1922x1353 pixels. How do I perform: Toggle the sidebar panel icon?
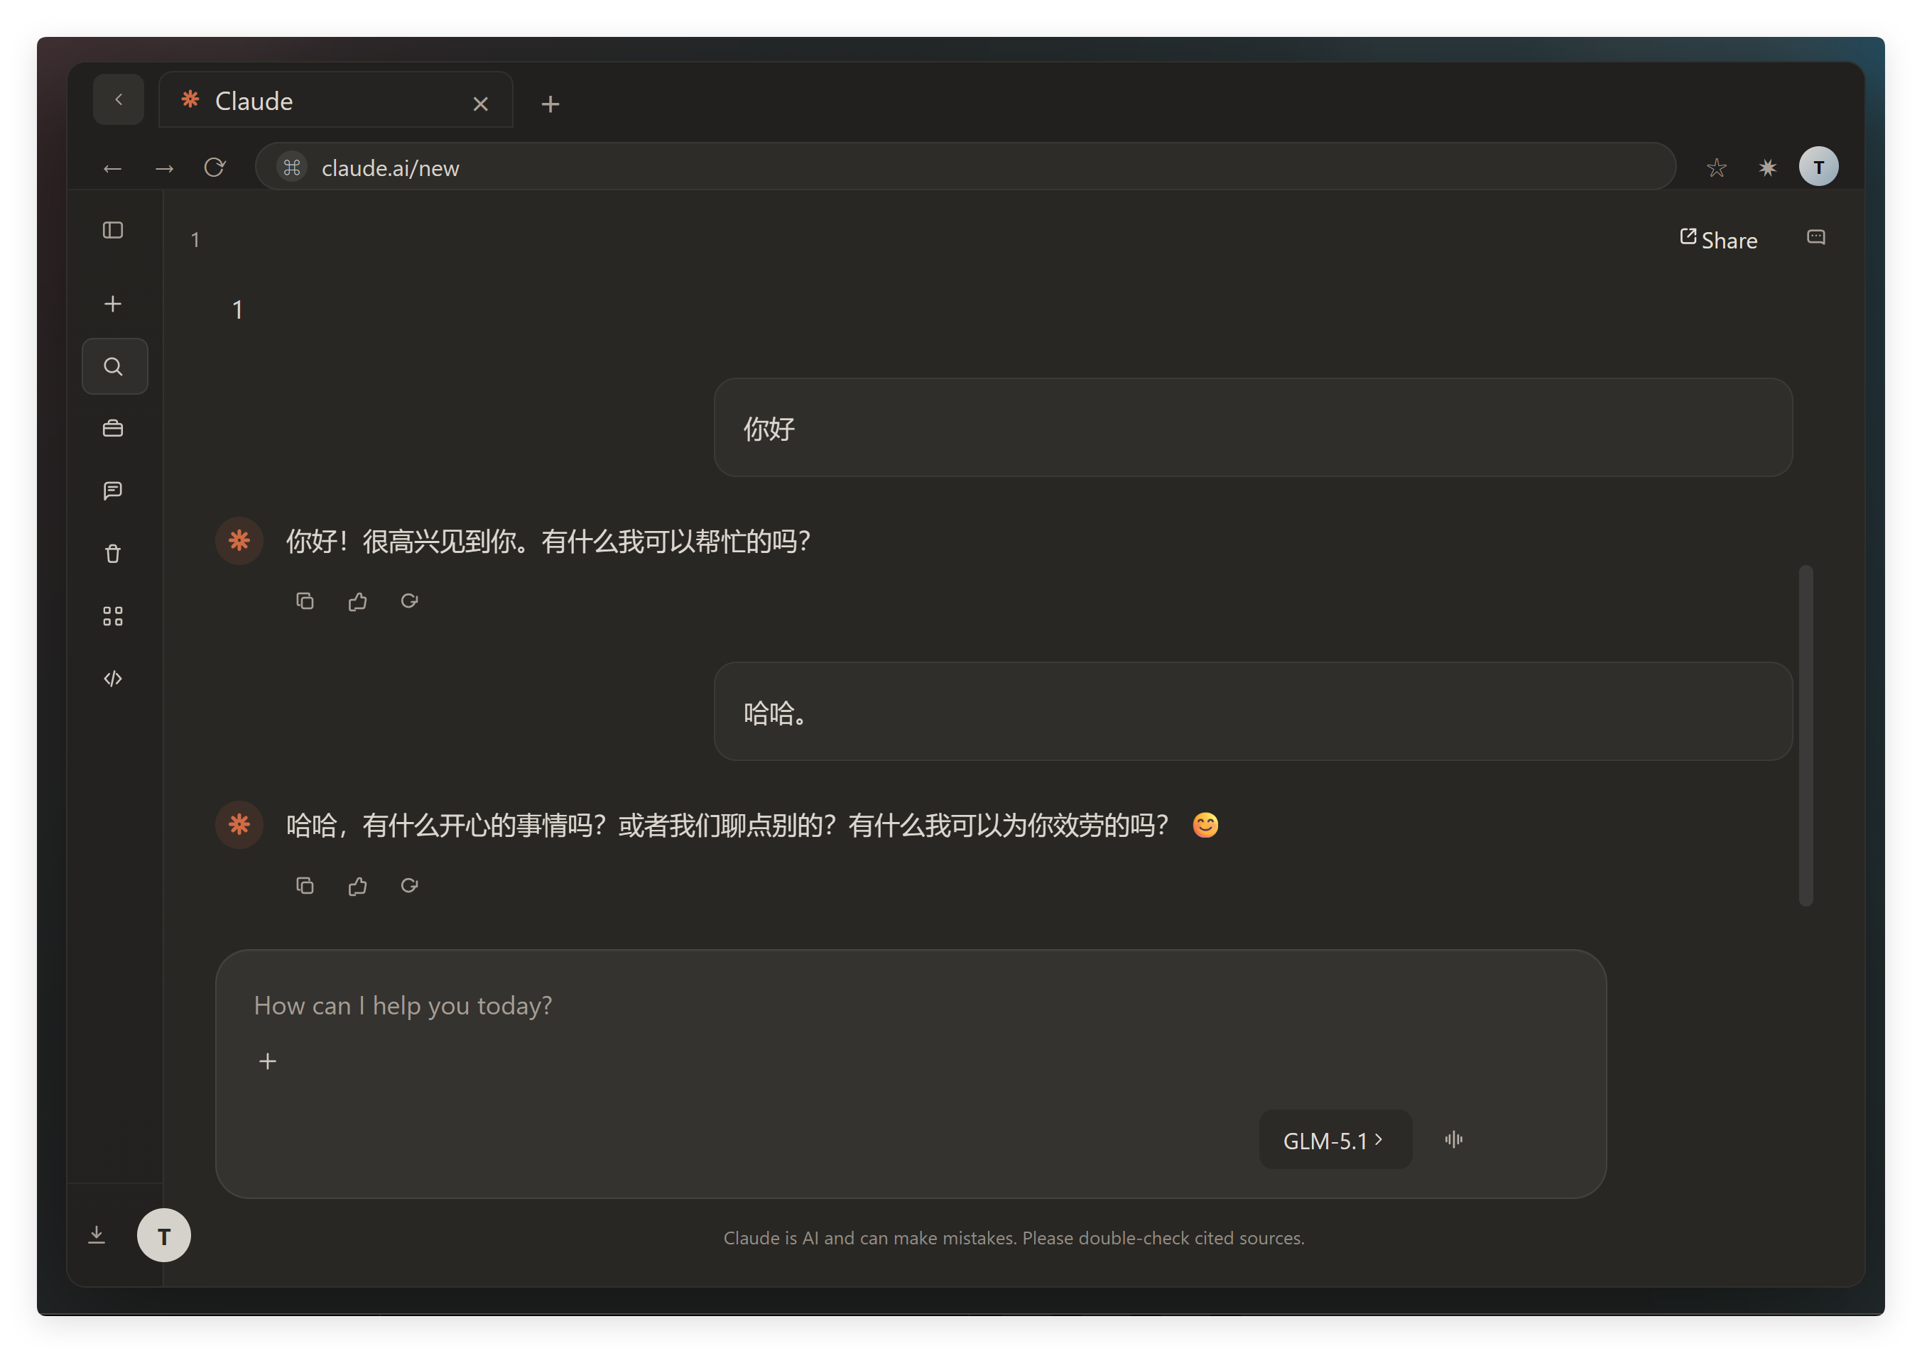[113, 230]
